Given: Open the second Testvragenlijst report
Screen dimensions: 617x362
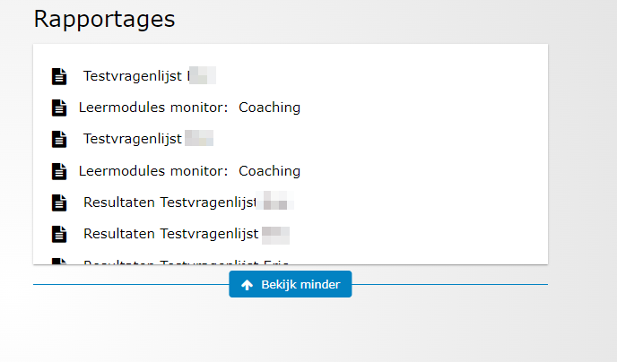Looking at the screenshot, I should coord(133,139).
